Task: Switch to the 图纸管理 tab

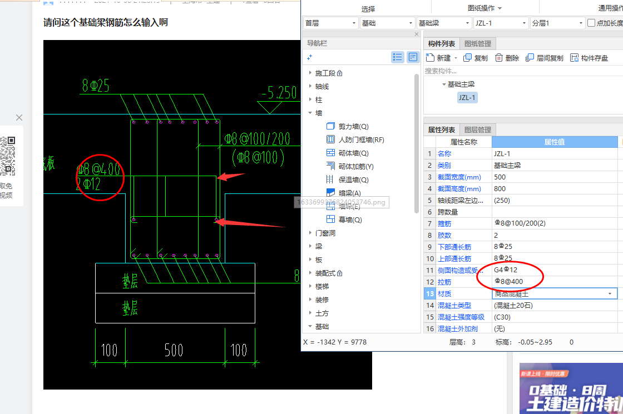Action: [x=478, y=44]
